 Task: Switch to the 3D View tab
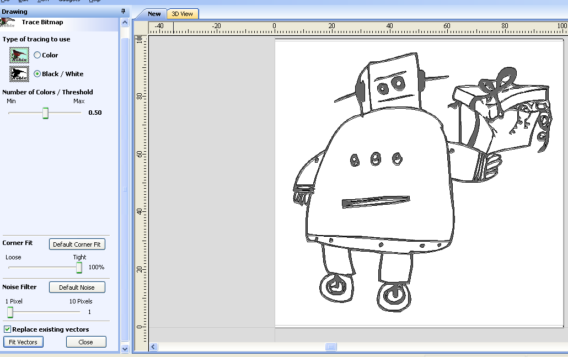coord(183,13)
